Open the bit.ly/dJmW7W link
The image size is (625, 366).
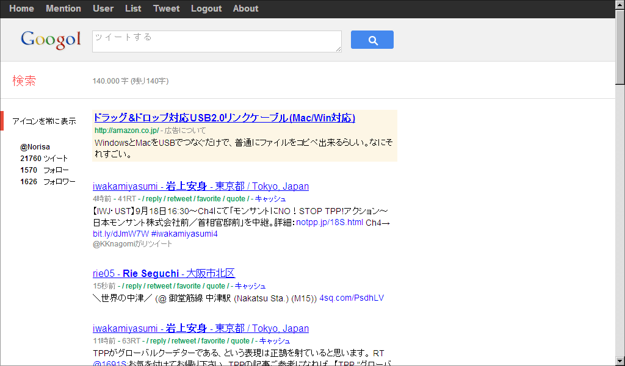(121, 234)
